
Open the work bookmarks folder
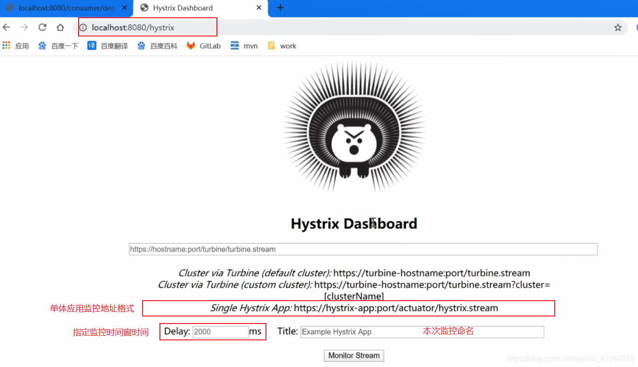pyautogui.click(x=282, y=46)
